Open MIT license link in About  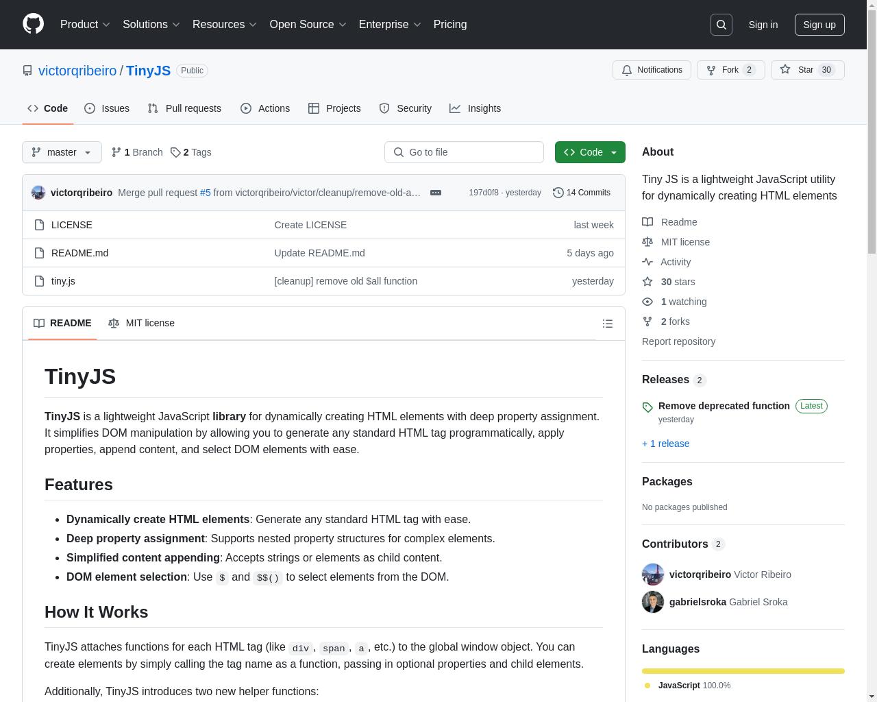(676, 242)
